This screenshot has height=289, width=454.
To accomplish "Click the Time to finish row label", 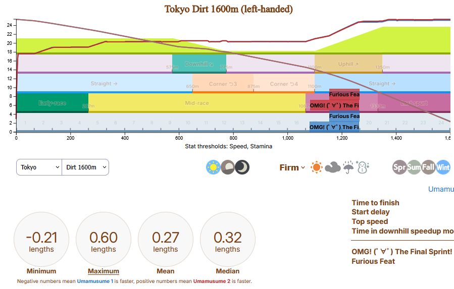I will point(375,203).
